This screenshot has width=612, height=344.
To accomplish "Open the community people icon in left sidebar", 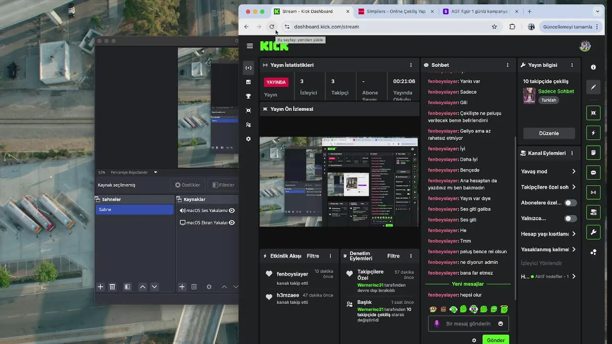I will click(x=248, y=125).
